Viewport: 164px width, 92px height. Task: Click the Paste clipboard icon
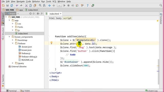pos(35,5)
